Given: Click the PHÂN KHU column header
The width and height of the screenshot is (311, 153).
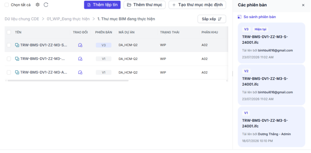Looking at the screenshot, I should 210,32.
